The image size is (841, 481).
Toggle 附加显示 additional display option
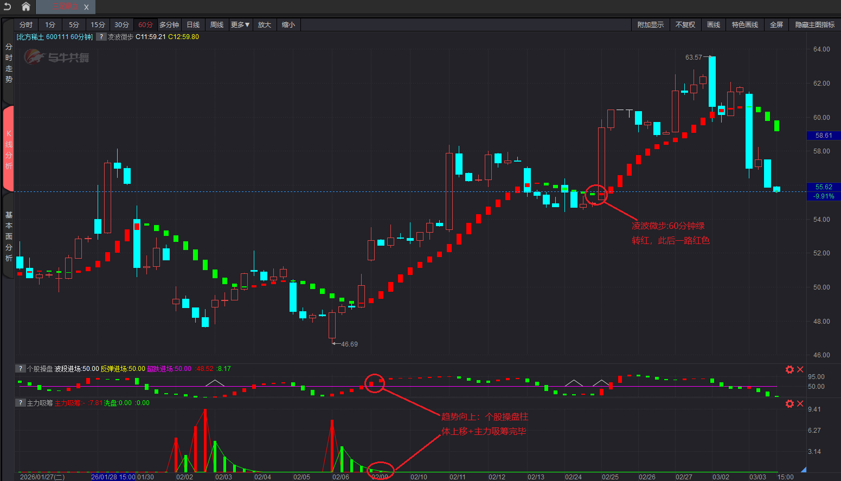[650, 25]
